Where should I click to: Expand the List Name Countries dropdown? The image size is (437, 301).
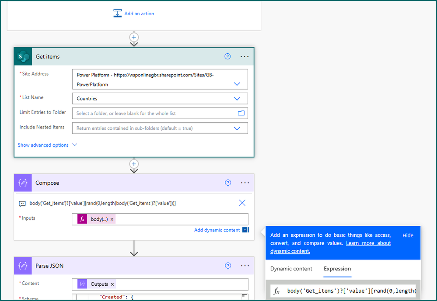click(x=237, y=99)
